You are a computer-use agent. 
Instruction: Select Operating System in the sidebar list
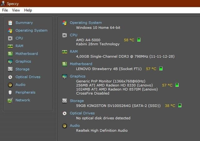31,30
